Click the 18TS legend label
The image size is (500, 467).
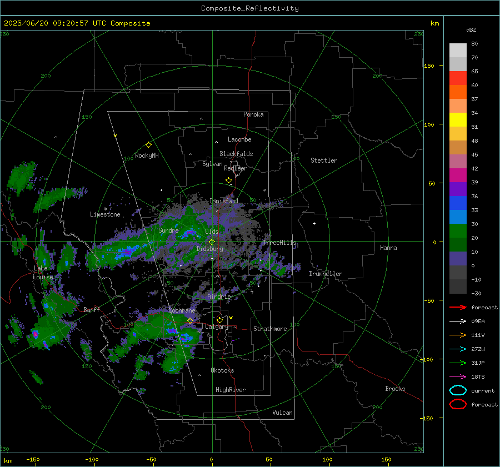tap(478, 377)
